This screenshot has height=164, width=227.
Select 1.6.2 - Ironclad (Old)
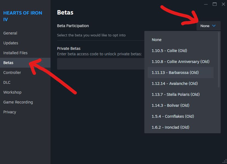pyautogui.click(x=170, y=127)
